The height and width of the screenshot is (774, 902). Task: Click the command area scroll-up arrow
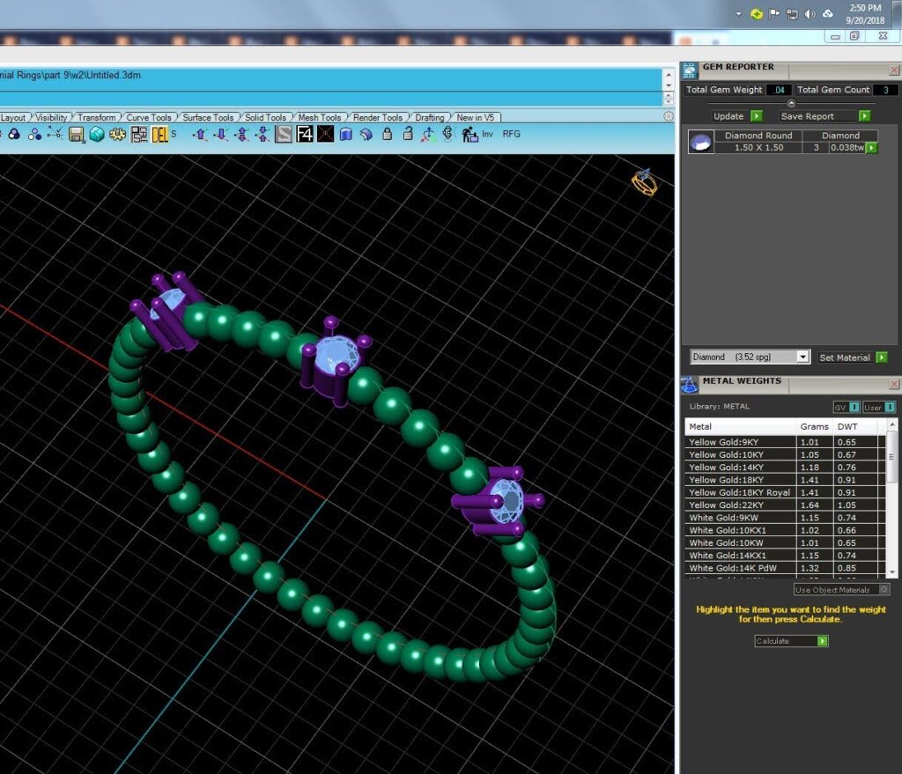click(669, 75)
